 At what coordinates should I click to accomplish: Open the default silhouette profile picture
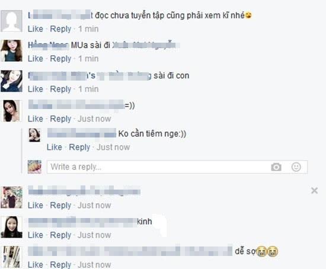[x=11, y=21]
